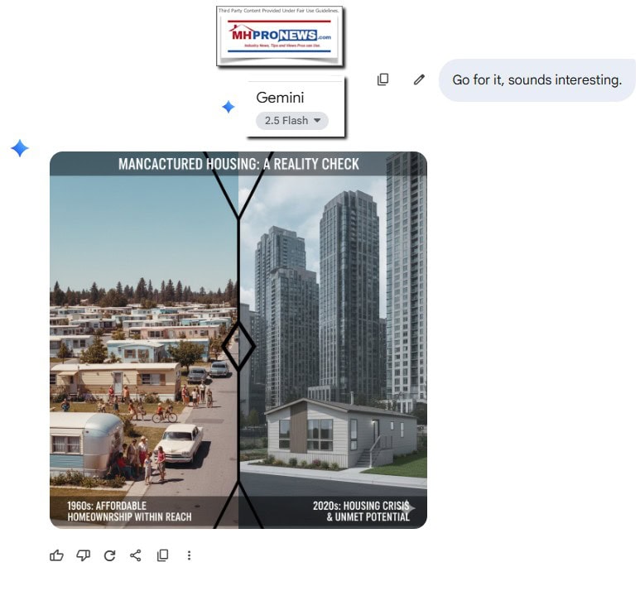Click the 'Go for it, sounds interesting.' message
The height and width of the screenshot is (591, 640).
[537, 80]
